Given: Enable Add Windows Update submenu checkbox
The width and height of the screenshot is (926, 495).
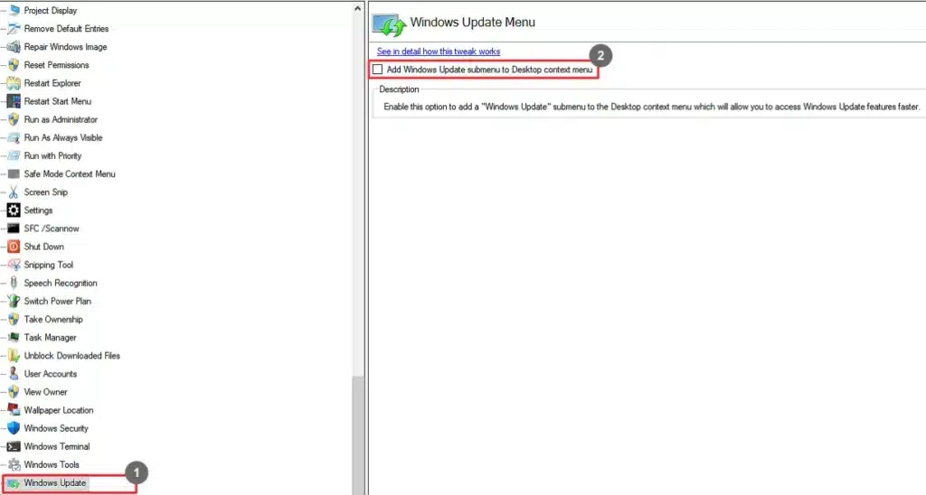Looking at the screenshot, I should (x=377, y=70).
